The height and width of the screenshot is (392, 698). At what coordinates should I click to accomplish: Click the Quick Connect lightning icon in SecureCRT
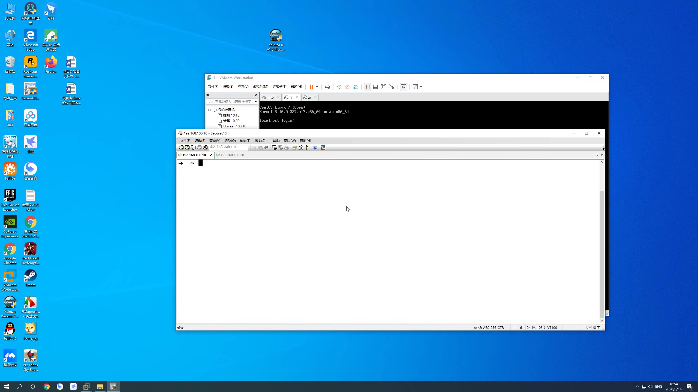click(187, 148)
